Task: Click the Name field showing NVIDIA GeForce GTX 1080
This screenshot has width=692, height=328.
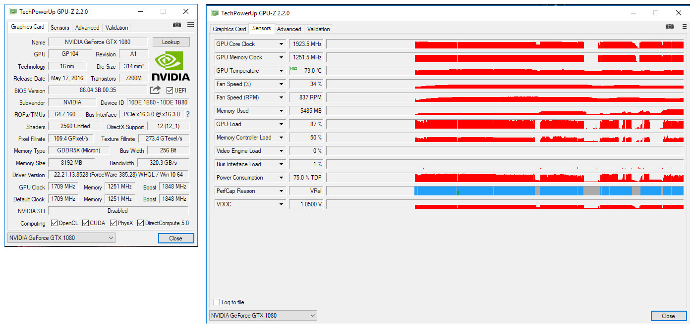Action: [98, 42]
